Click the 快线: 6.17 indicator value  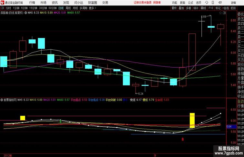136,100
